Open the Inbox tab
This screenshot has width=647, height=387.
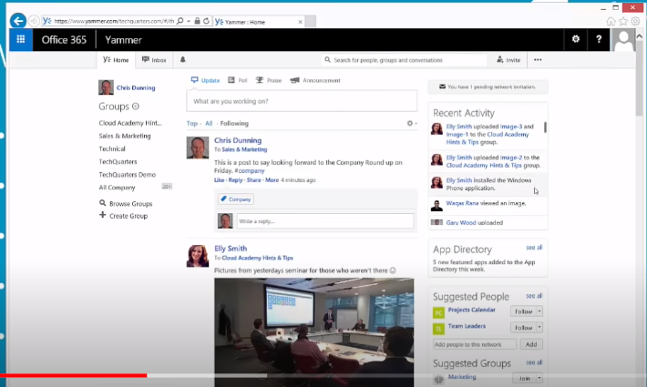coord(154,60)
